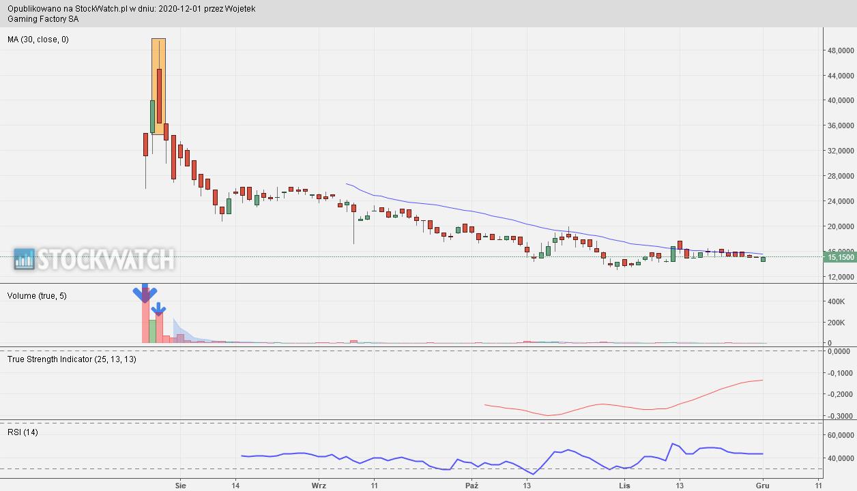Click the 36,0000 price axis label
Image resolution: width=857 pixels, height=491 pixels.
841,126
